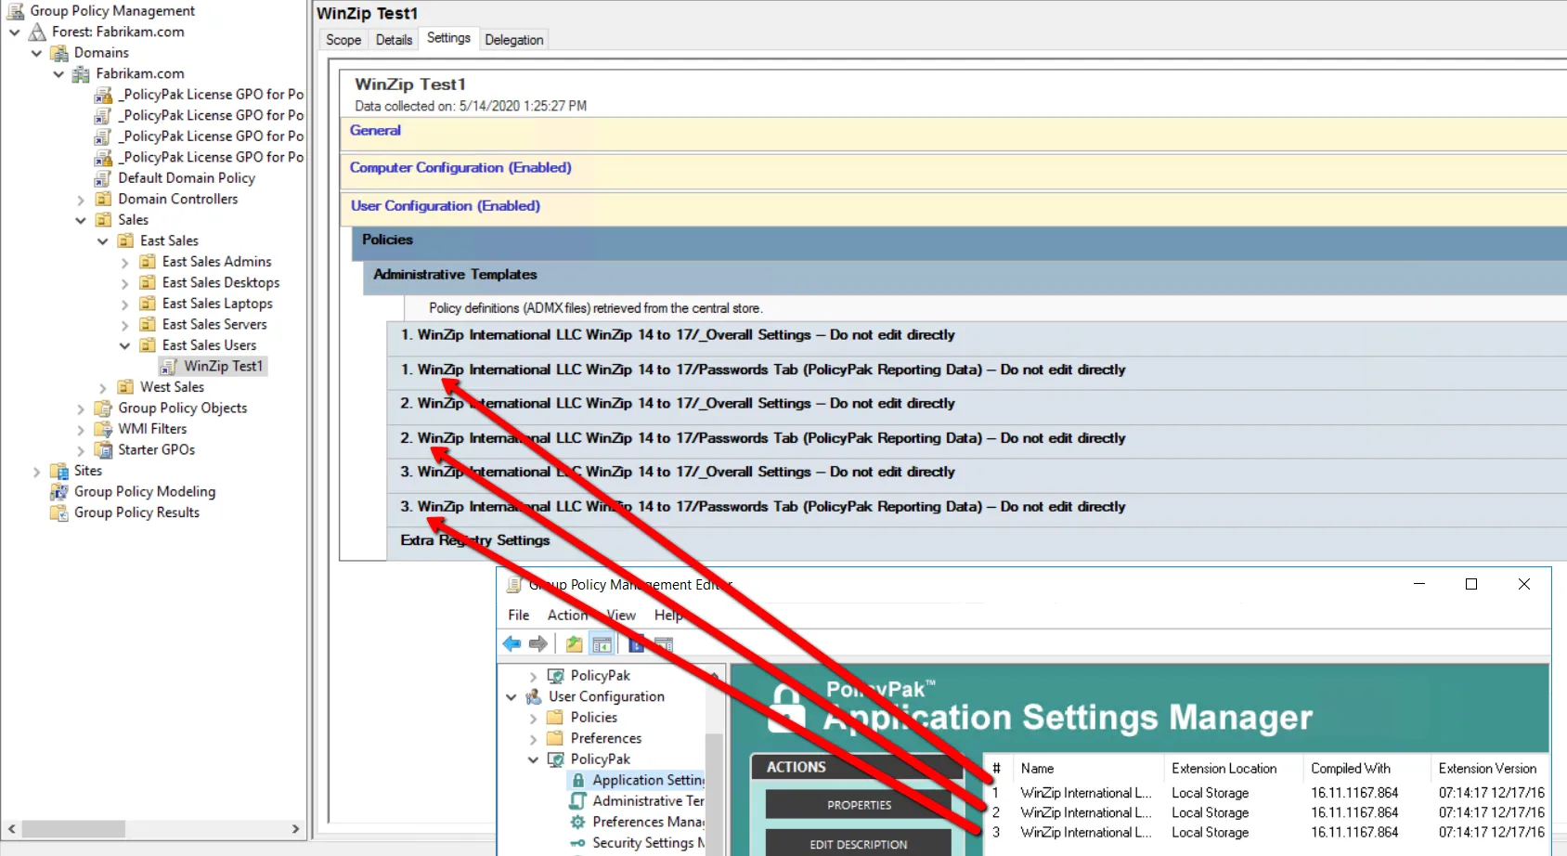
Task: Click the Sites icon in the tree
Action: tap(59, 471)
